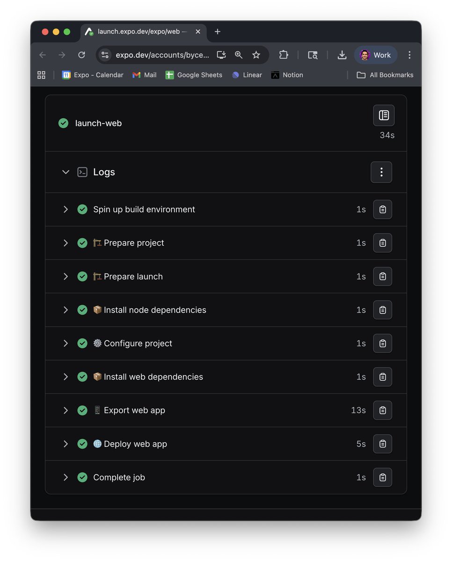
Task: Click the green check on Complete job
Action: pyautogui.click(x=82, y=477)
